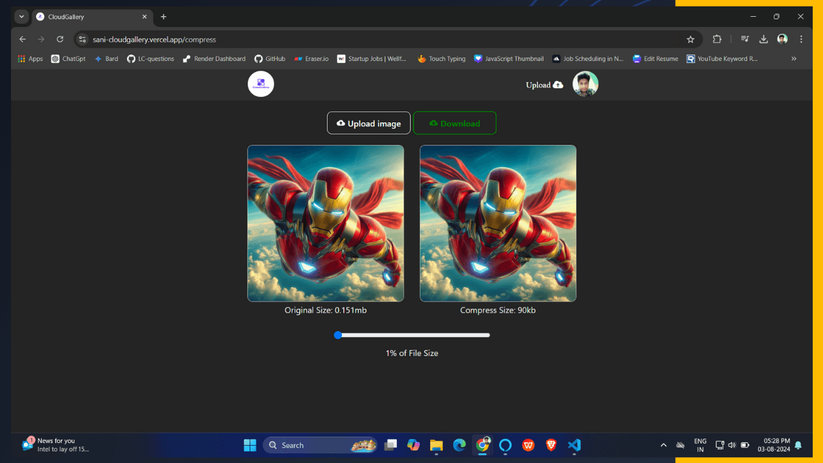Screen dimensions: 823x463
Task: Click the original Iron Man image preview
Action: (x=325, y=223)
